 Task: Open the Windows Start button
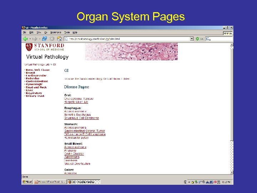click(27, 182)
